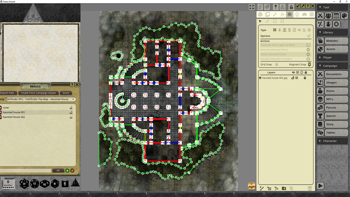
Task: Toggle Magnetic Snap
Action: tap(309, 64)
